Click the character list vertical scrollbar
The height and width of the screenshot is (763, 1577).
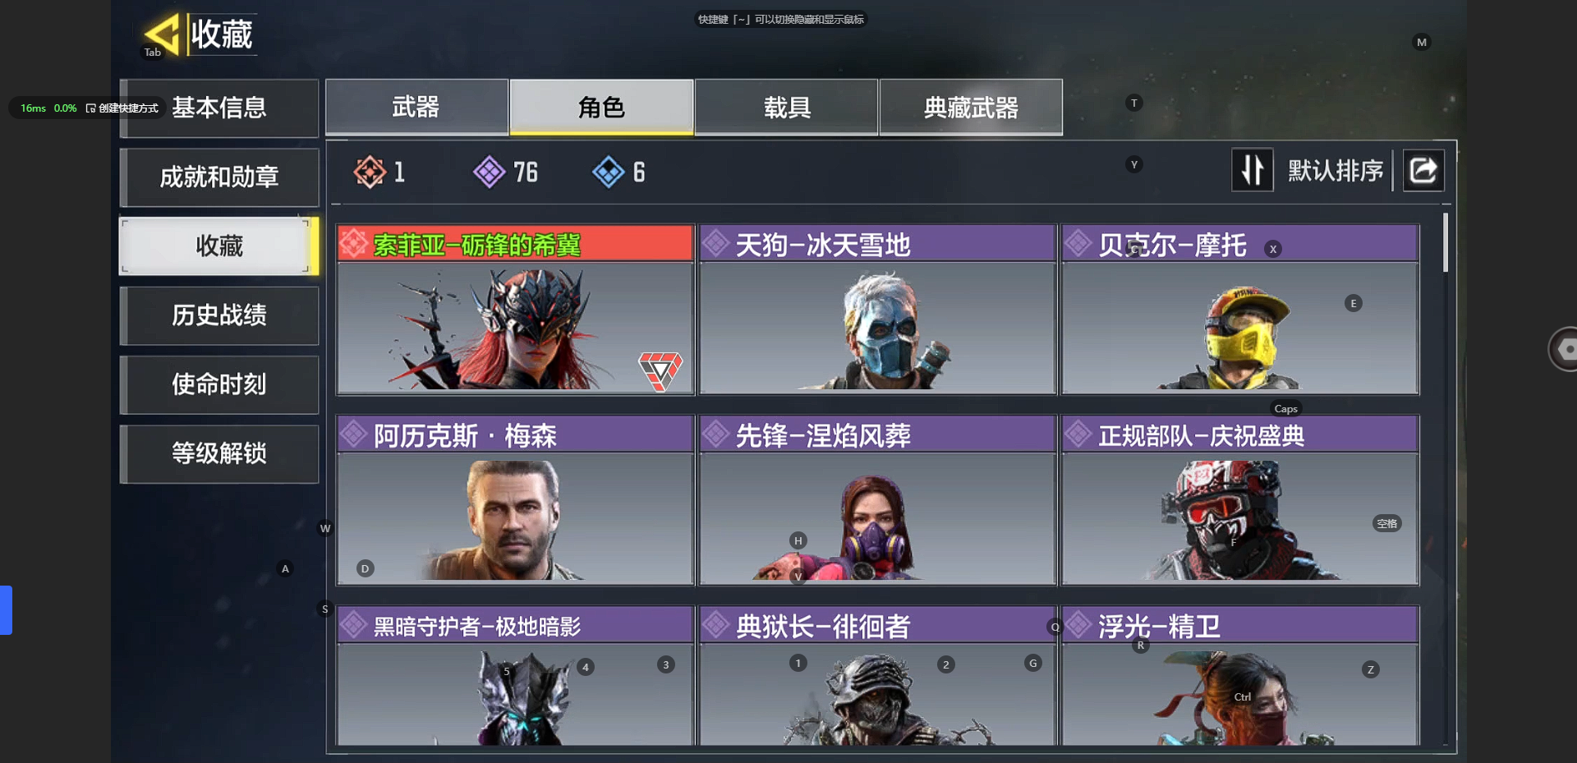click(1445, 243)
